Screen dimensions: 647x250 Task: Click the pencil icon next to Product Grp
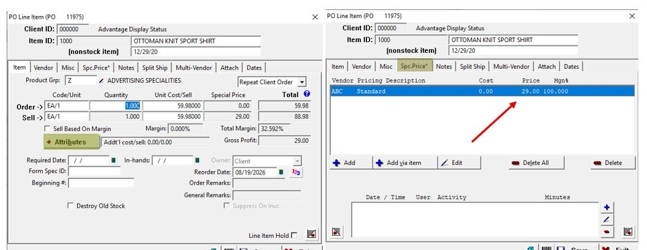[102, 81]
